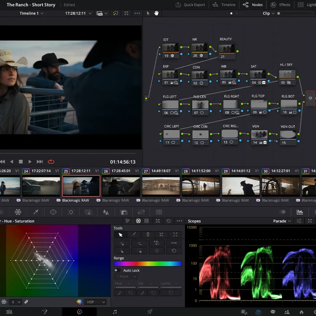Screen dimensions: 316x316
Task: Select clip 24 thumbnail with truck
Action: tap(41, 186)
